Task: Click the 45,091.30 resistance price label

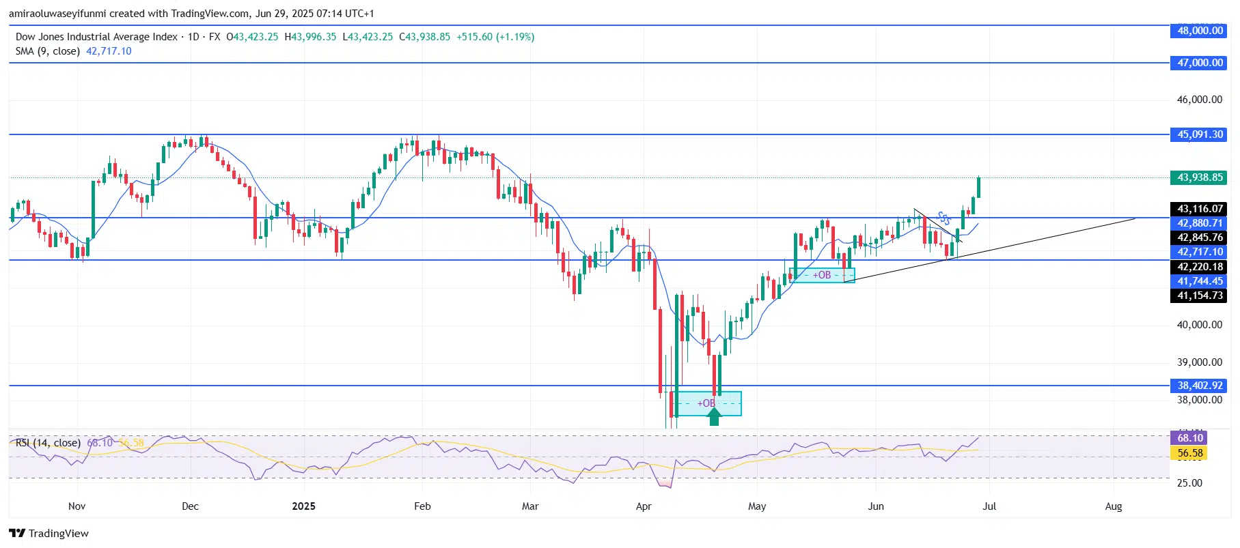Action: point(1199,134)
